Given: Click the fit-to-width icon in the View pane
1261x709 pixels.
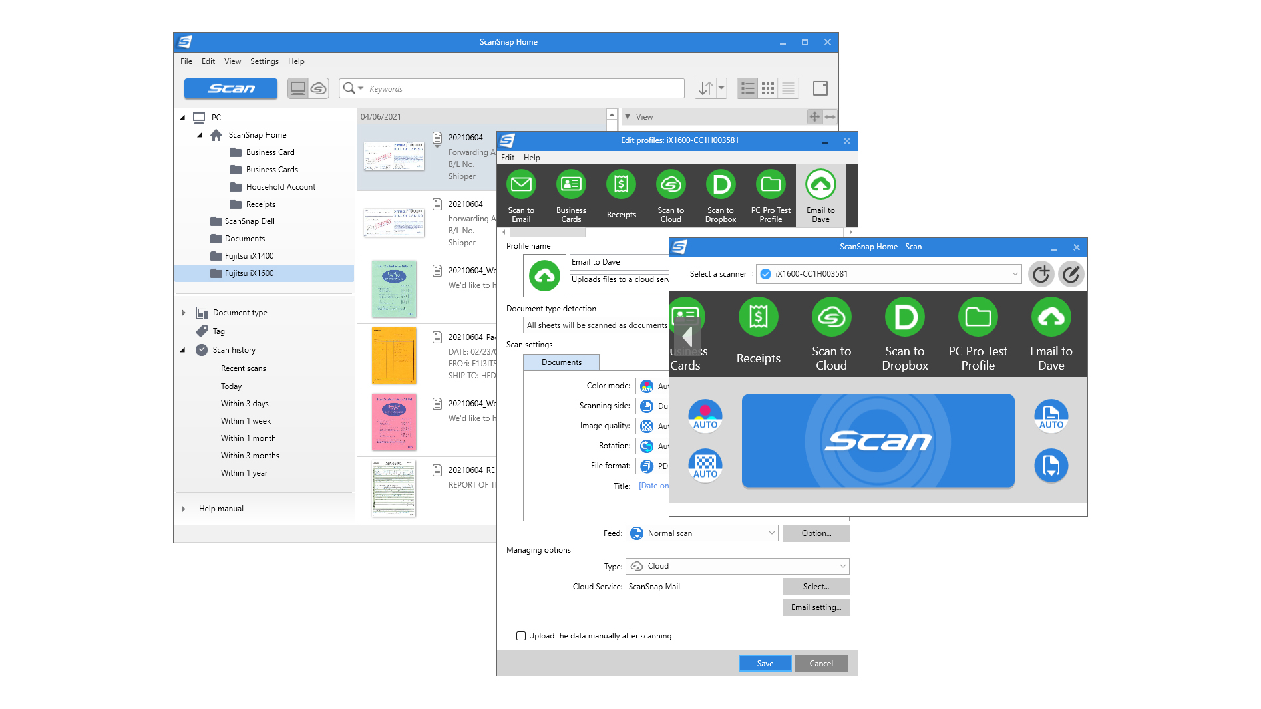Looking at the screenshot, I should pyautogui.click(x=830, y=117).
